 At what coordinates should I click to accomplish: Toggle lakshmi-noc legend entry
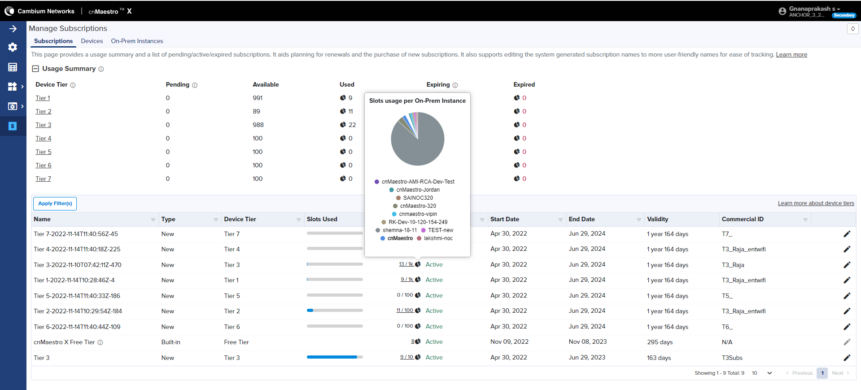[x=435, y=238]
